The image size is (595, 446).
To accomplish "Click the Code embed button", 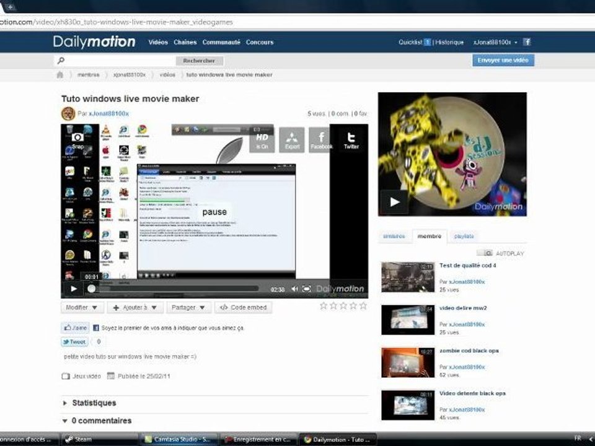I will pos(243,308).
